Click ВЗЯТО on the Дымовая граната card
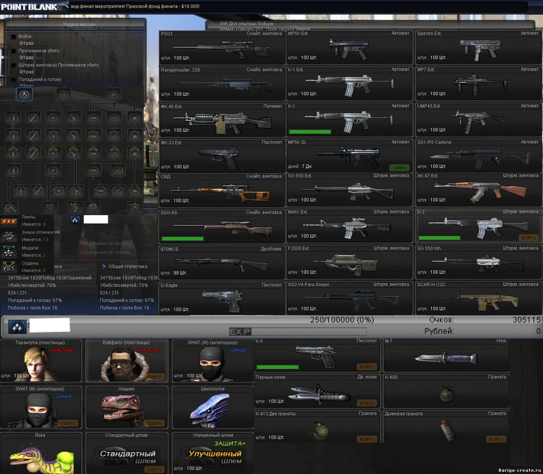The image size is (543, 474). point(496,439)
